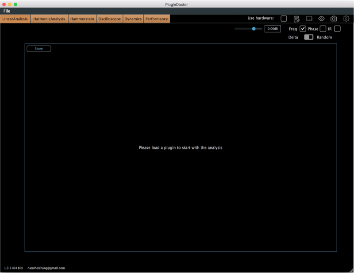Click the 1.3.3 (64 bit) version text

click(13, 268)
